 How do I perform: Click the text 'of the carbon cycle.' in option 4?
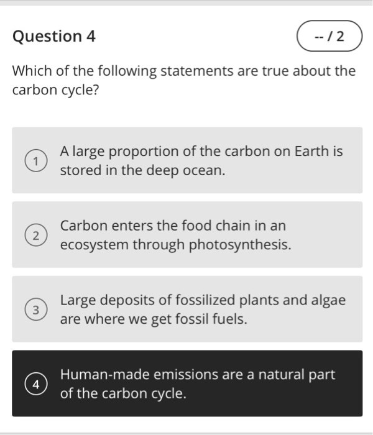(x=123, y=393)
